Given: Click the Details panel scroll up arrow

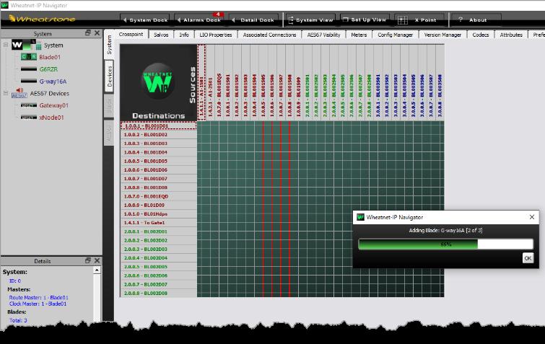Looking at the screenshot, I should (x=97, y=270).
